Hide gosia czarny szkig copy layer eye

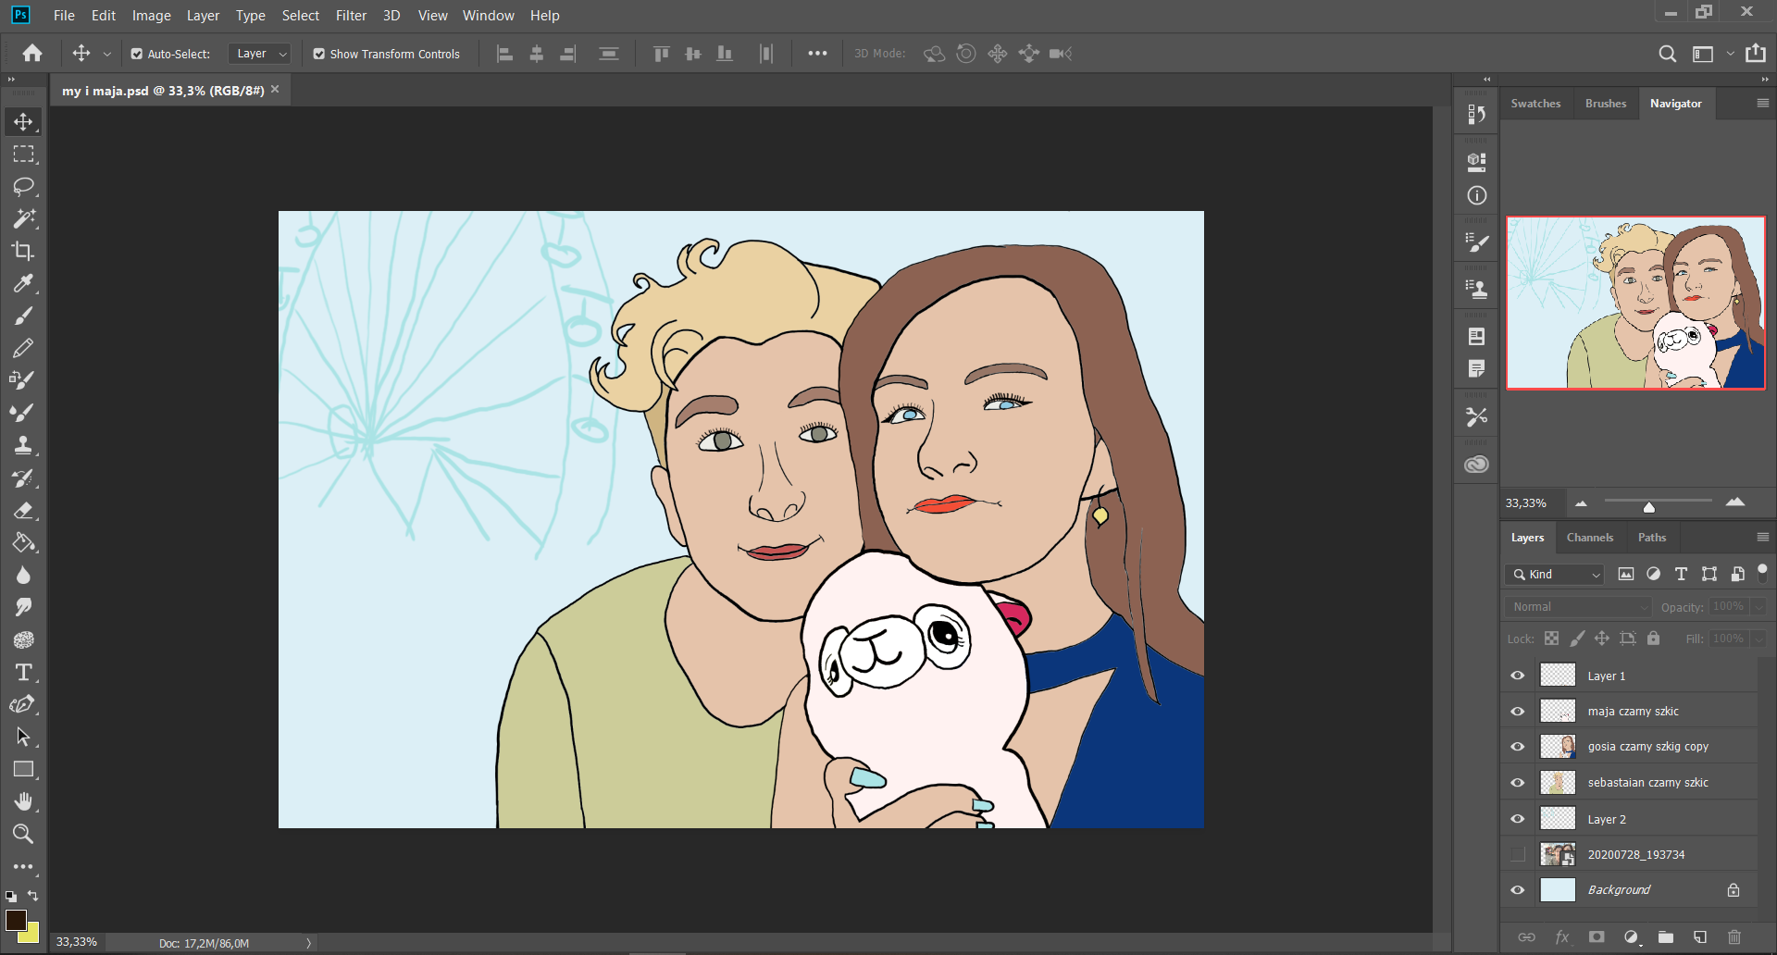coord(1518,747)
